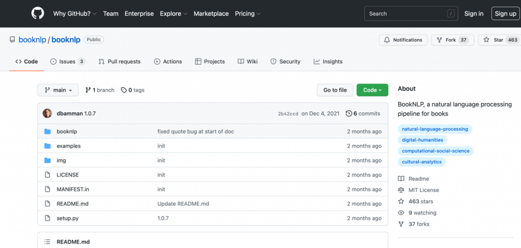Image resolution: width=521 pixels, height=248 pixels.
Task: Click the book icon next to Readme
Action: pyautogui.click(x=401, y=178)
